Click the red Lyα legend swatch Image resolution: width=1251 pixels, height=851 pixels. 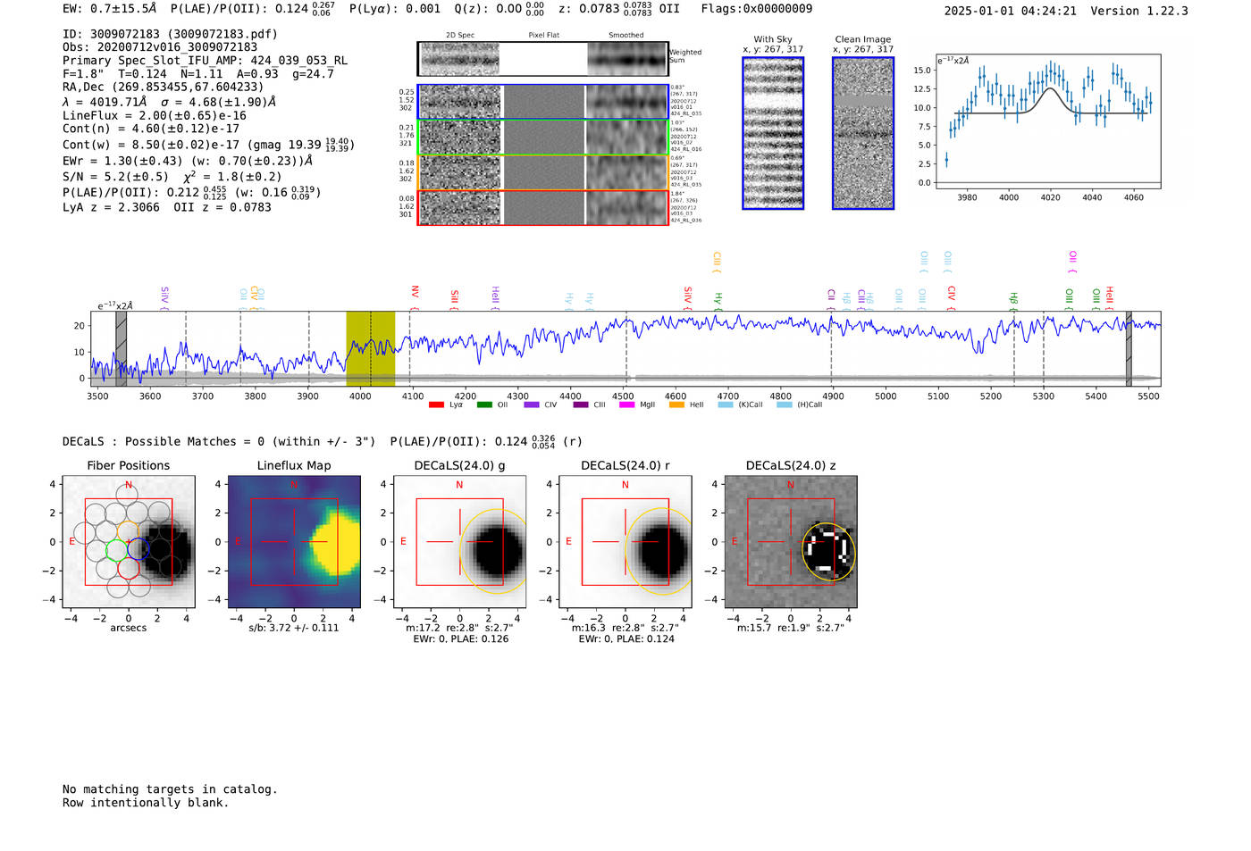(436, 405)
